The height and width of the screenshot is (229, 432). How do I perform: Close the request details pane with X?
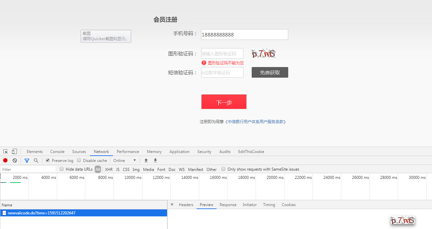[172, 204]
